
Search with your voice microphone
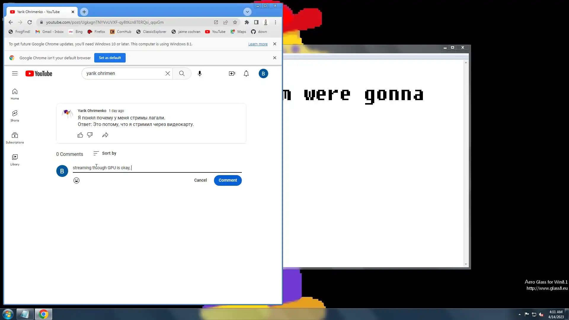pos(200,73)
